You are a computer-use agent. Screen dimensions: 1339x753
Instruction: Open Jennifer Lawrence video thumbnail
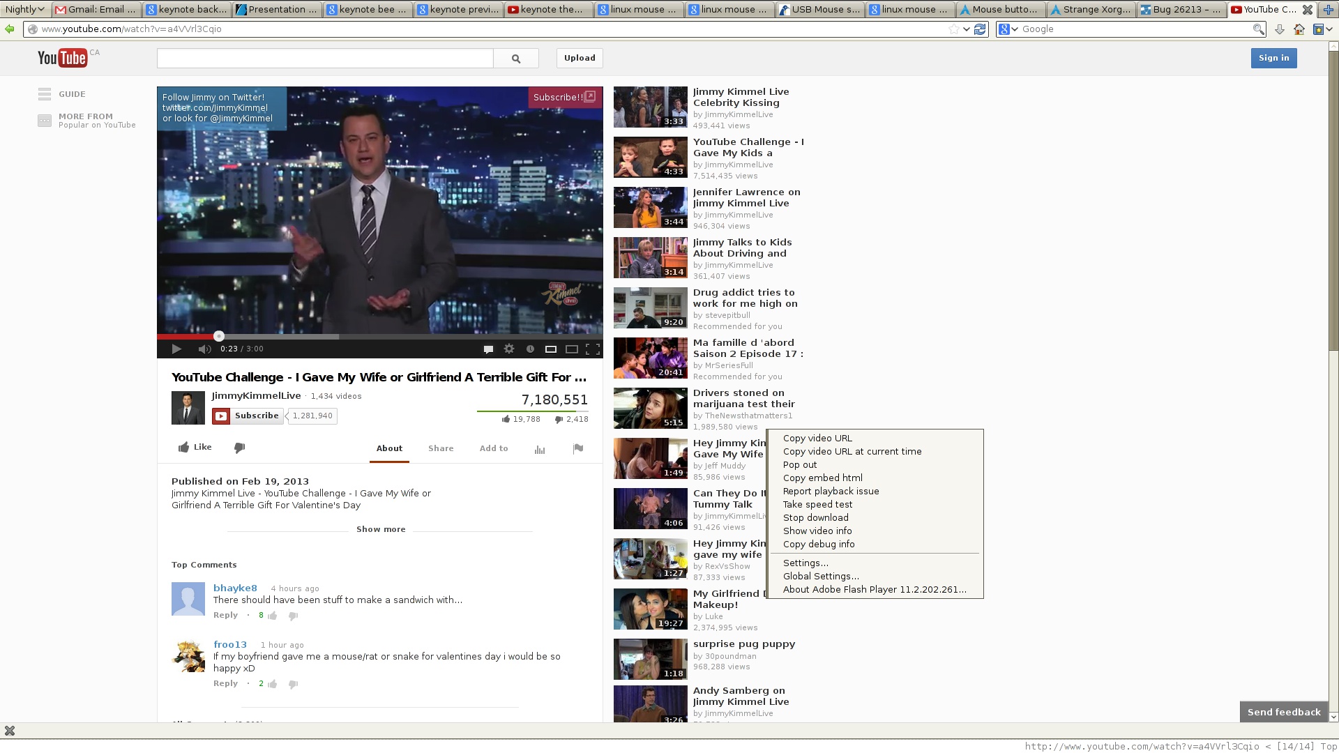click(650, 208)
